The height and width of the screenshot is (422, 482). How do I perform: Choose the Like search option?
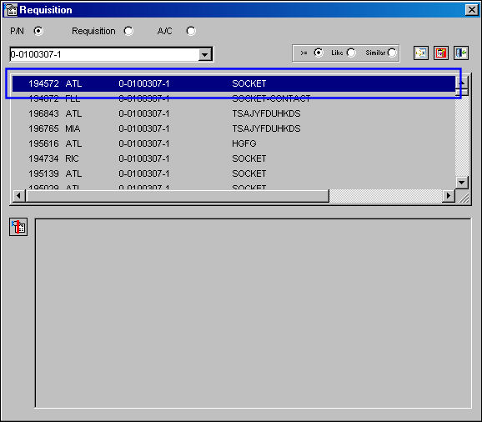pyautogui.click(x=351, y=53)
